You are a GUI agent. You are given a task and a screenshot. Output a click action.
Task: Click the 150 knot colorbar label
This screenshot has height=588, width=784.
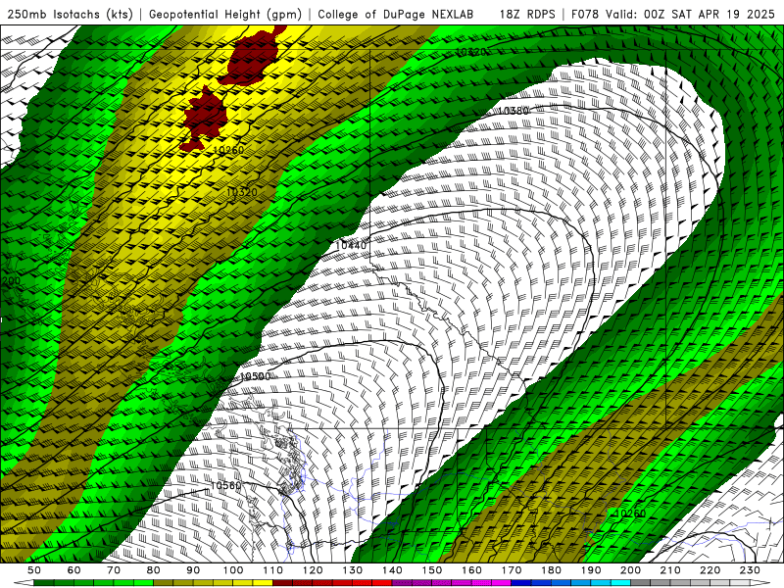[432, 570]
